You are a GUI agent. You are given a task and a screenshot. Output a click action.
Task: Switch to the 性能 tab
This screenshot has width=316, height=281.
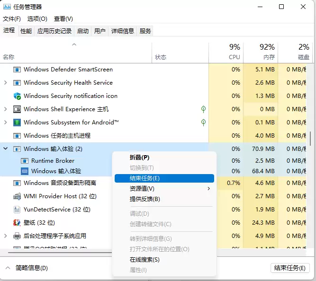tap(26, 31)
